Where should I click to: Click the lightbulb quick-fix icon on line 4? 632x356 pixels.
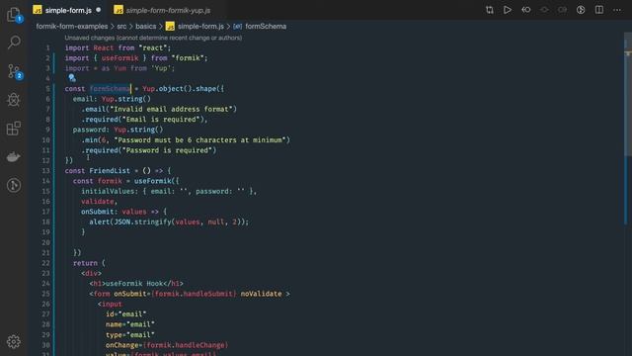click(x=72, y=78)
